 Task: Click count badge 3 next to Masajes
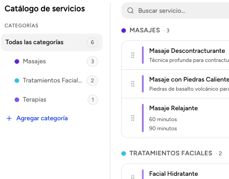tap(92, 61)
